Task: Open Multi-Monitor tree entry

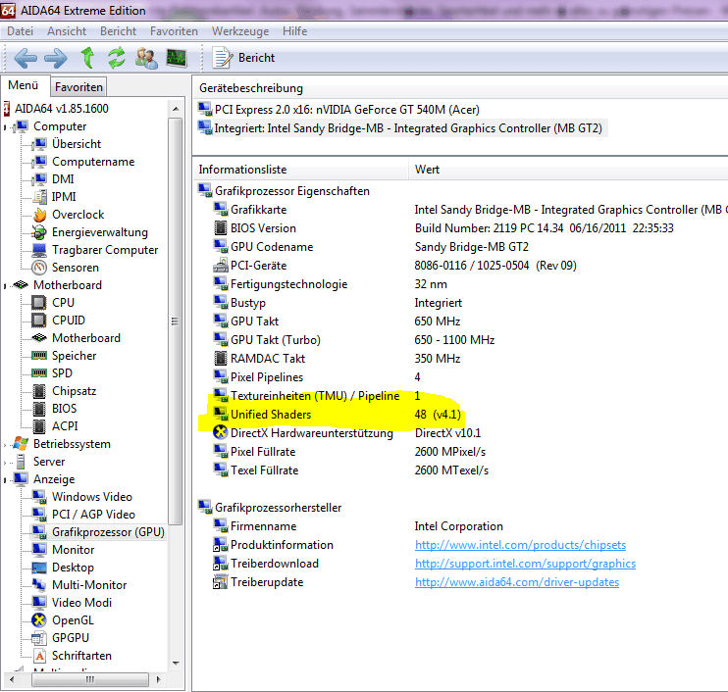Action: pos(89,585)
